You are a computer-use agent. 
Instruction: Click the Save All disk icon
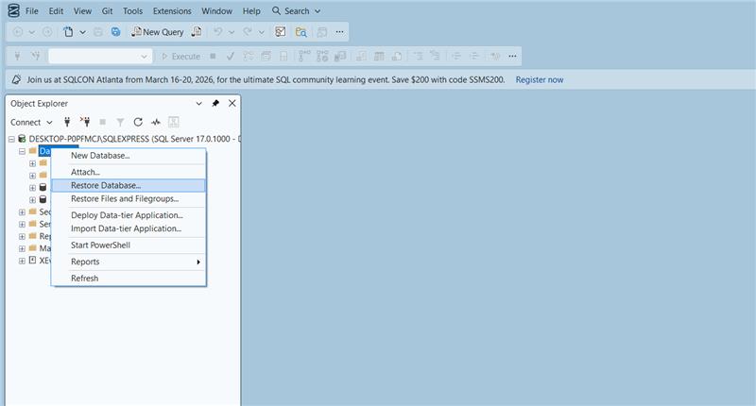[x=116, y=31]
